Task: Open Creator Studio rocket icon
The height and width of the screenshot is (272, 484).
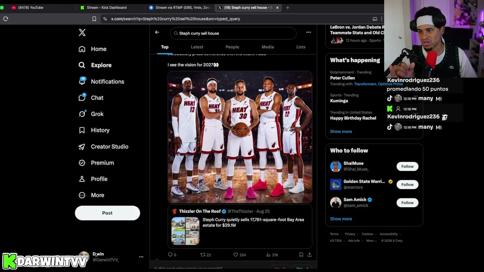Action: point(82,147)
